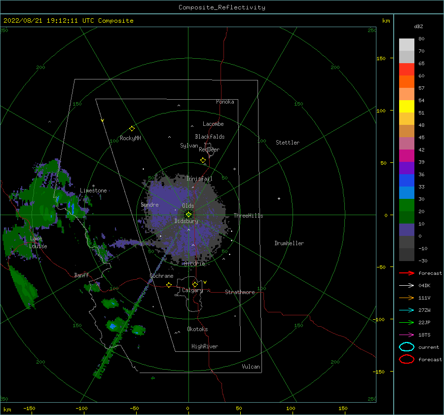The image size is (444, 415).
Task: Click the Stettler city label
Action: pyautogui.click(x=288, y=143)
